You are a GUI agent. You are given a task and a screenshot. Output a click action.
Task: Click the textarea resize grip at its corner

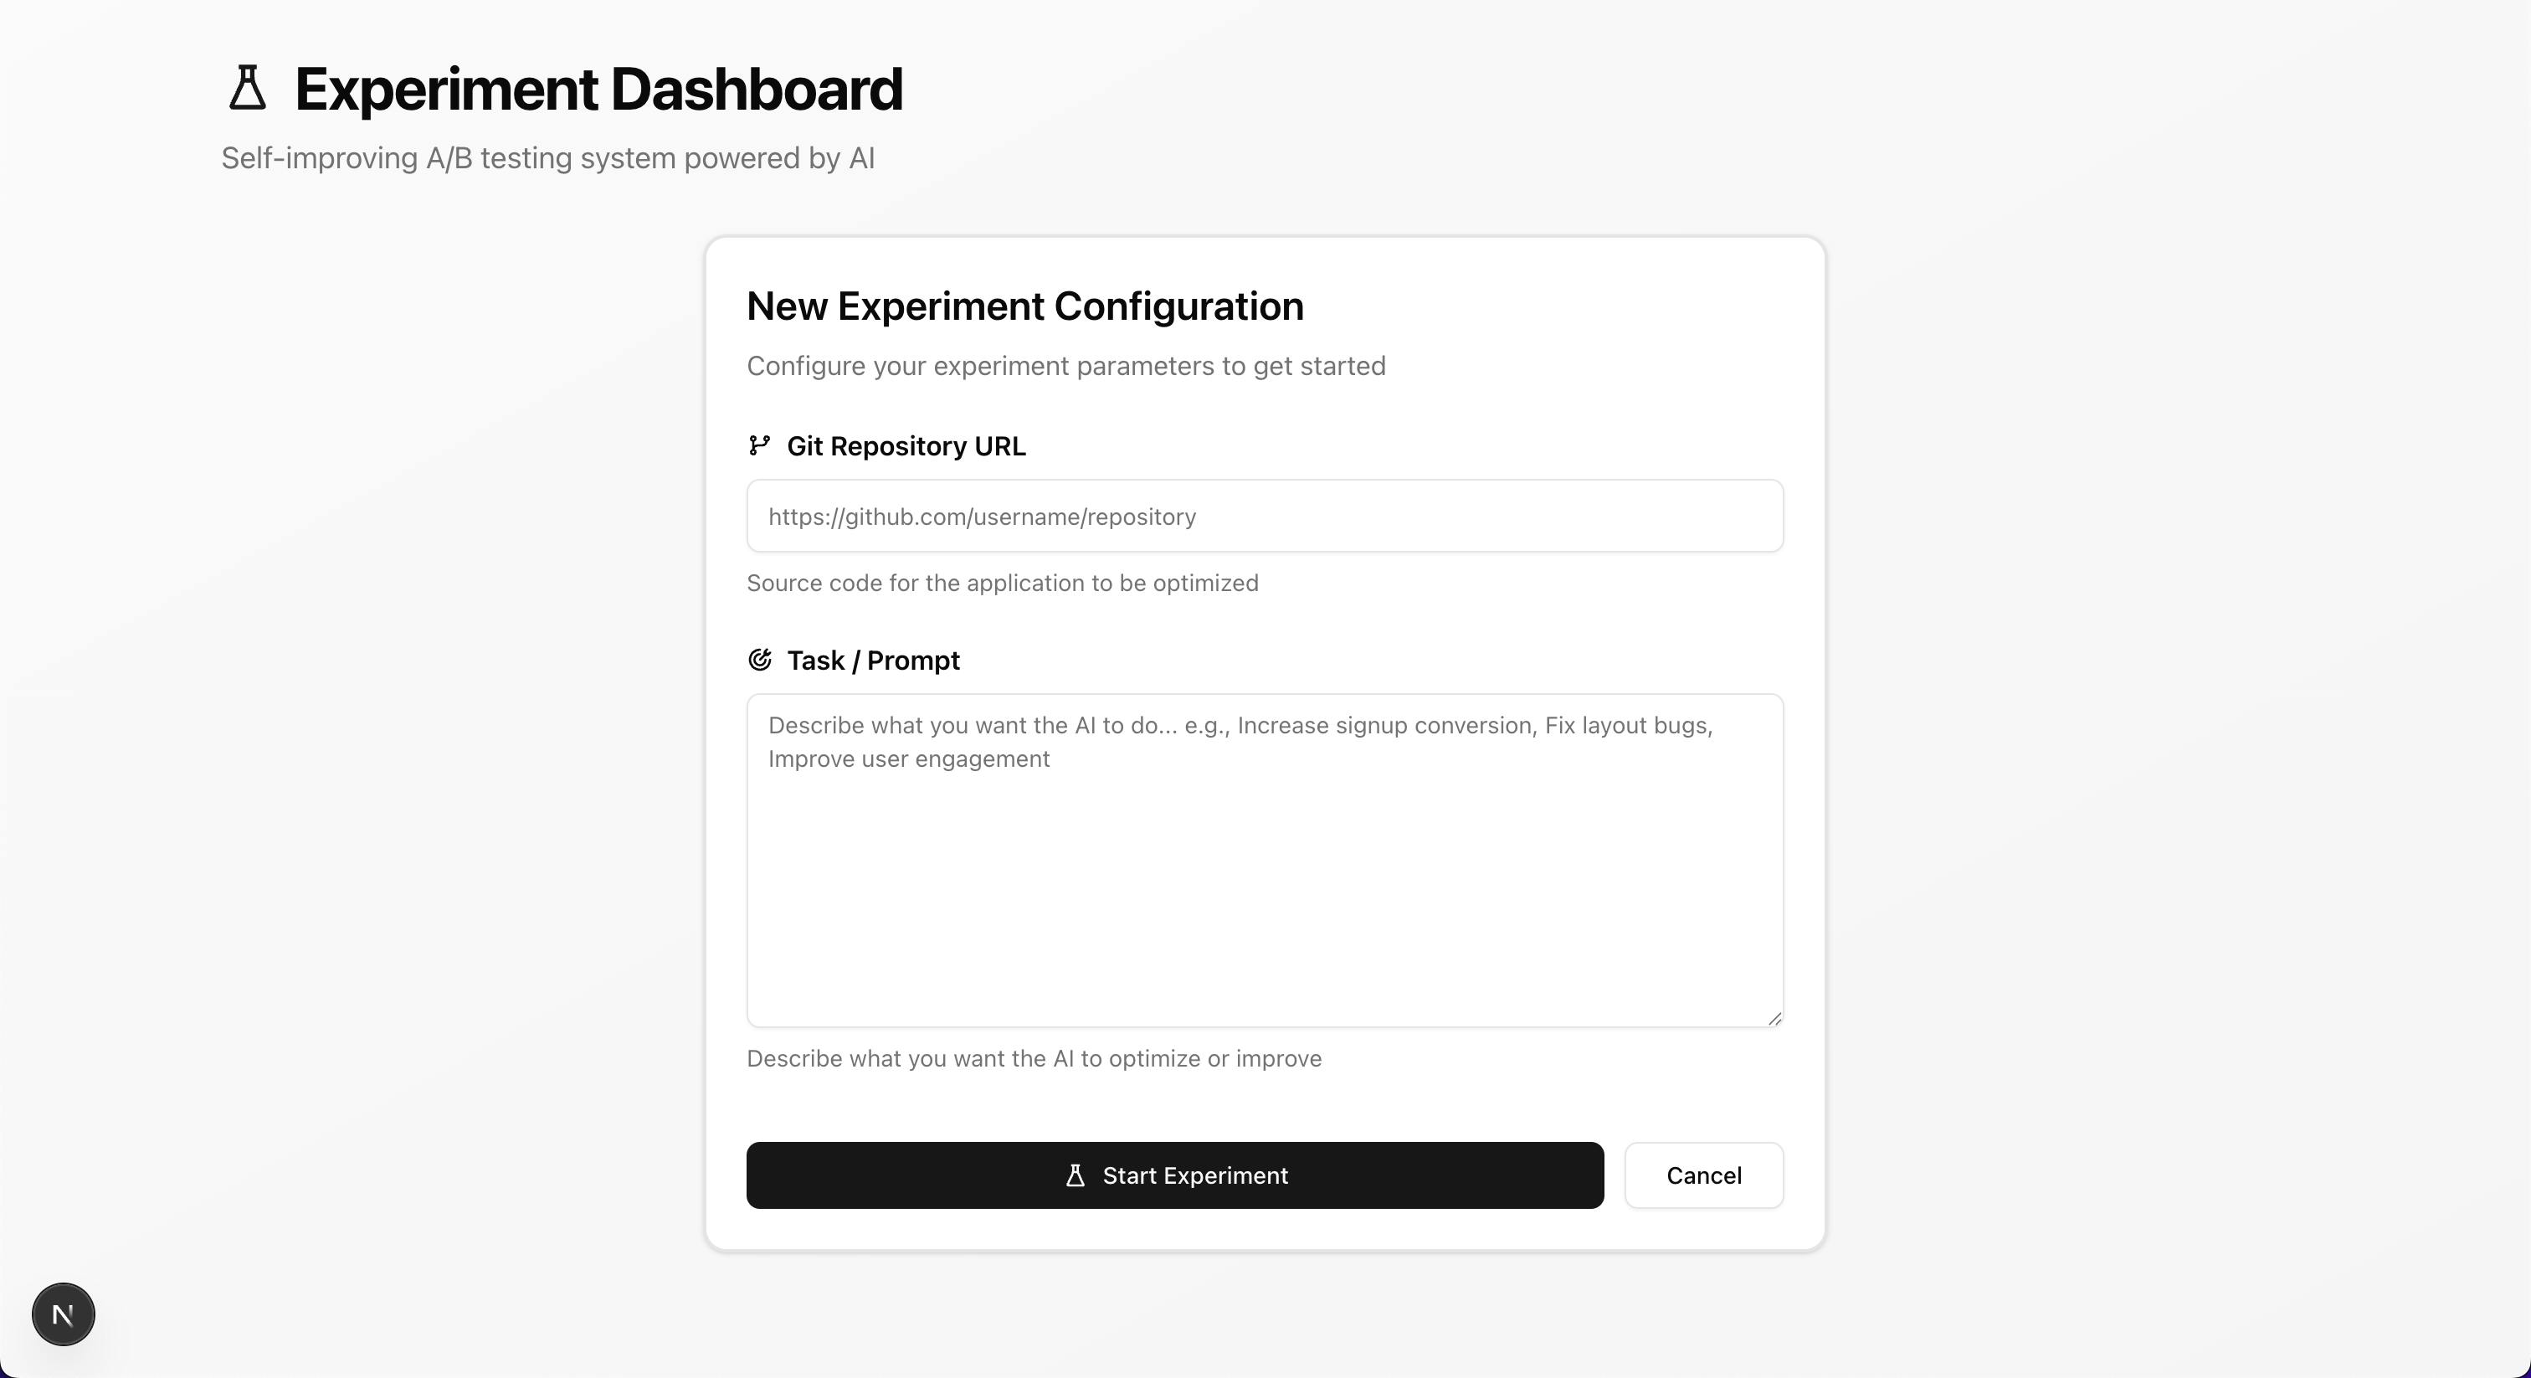[1774, 1019]
